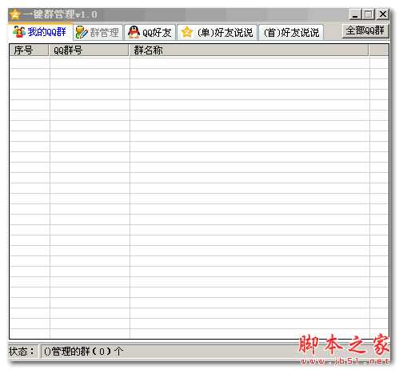
Task: Close the 一键群管理 window
Action: pos(383,14)
